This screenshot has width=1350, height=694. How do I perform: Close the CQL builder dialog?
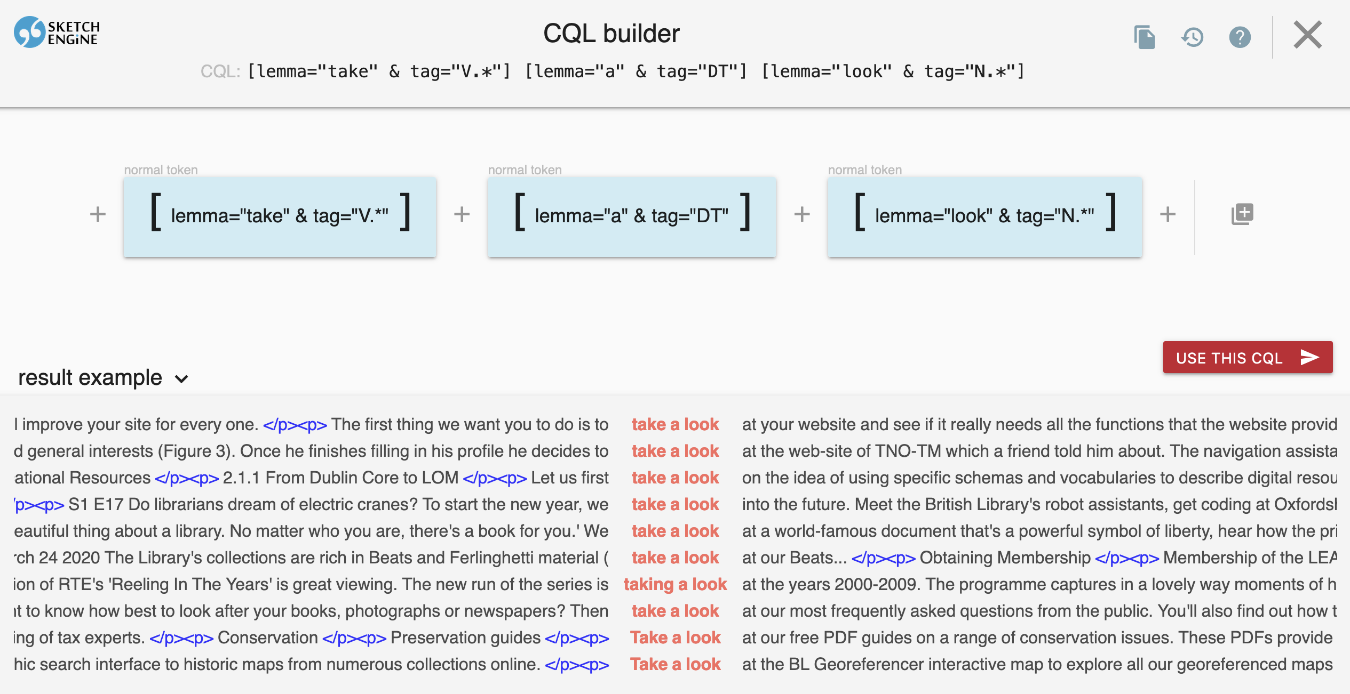click(1307, 35)
